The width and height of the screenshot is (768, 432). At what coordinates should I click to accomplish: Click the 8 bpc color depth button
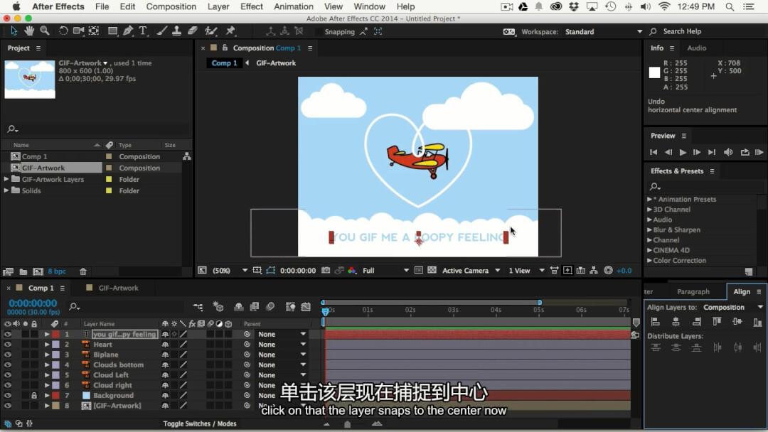click(x=57, y=271)
